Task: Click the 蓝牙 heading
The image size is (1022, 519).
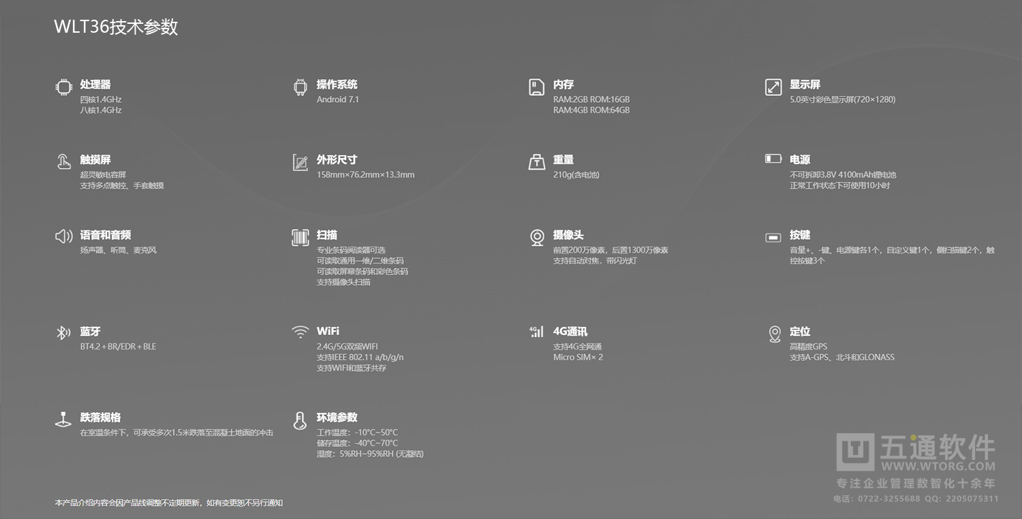Action: click(x=90, y=332)
